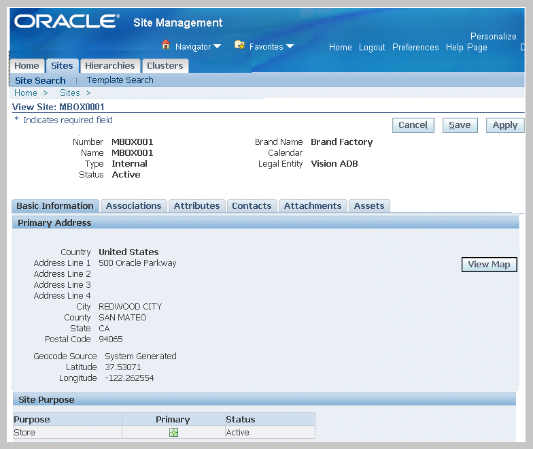
Task: Open the Assets tab
Action: tap(369, 205)
